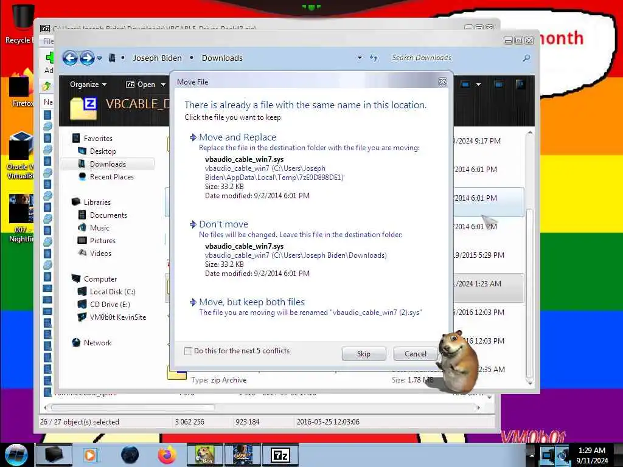Open Music library in navigation pane
The height and width of the screenshot is (467, 623).
[99, 228]
